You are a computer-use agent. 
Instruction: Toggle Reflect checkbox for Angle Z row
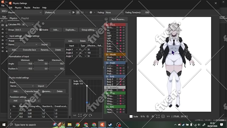coord(100,53)
